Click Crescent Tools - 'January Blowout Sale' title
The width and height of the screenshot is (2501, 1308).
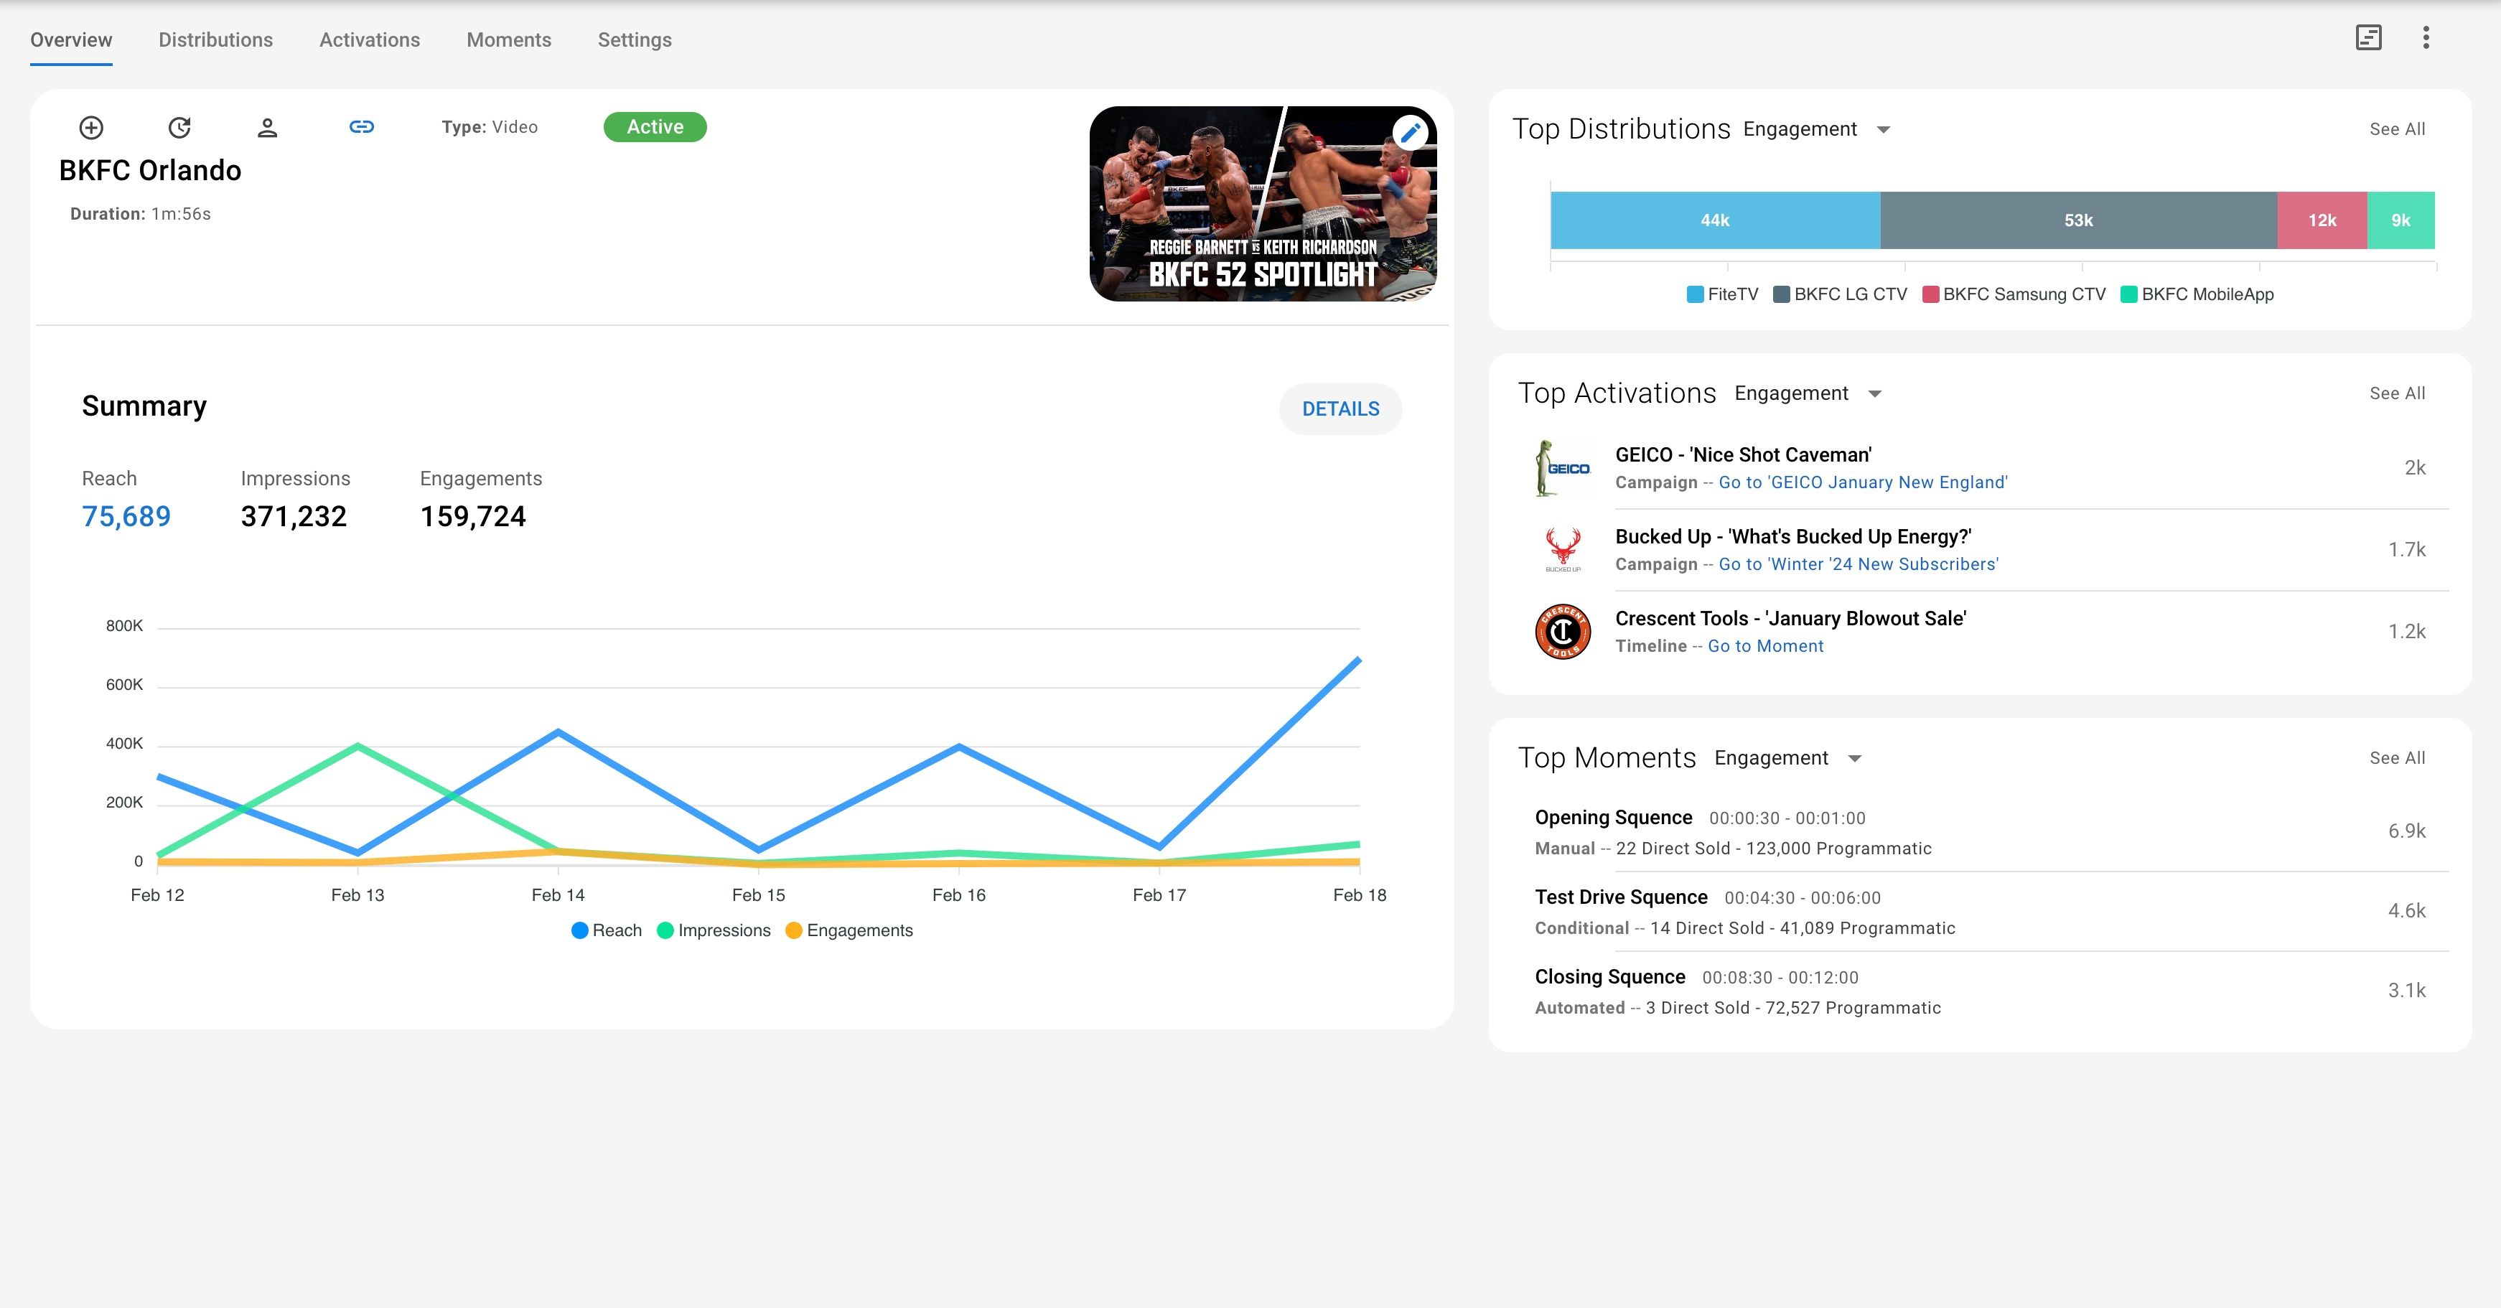pos(1790,619)
